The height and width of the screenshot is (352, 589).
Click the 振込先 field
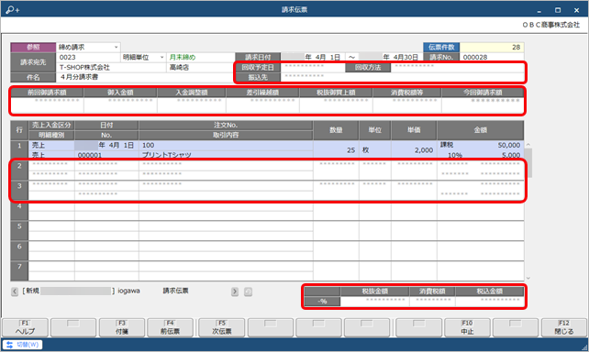tap(402, 77)
